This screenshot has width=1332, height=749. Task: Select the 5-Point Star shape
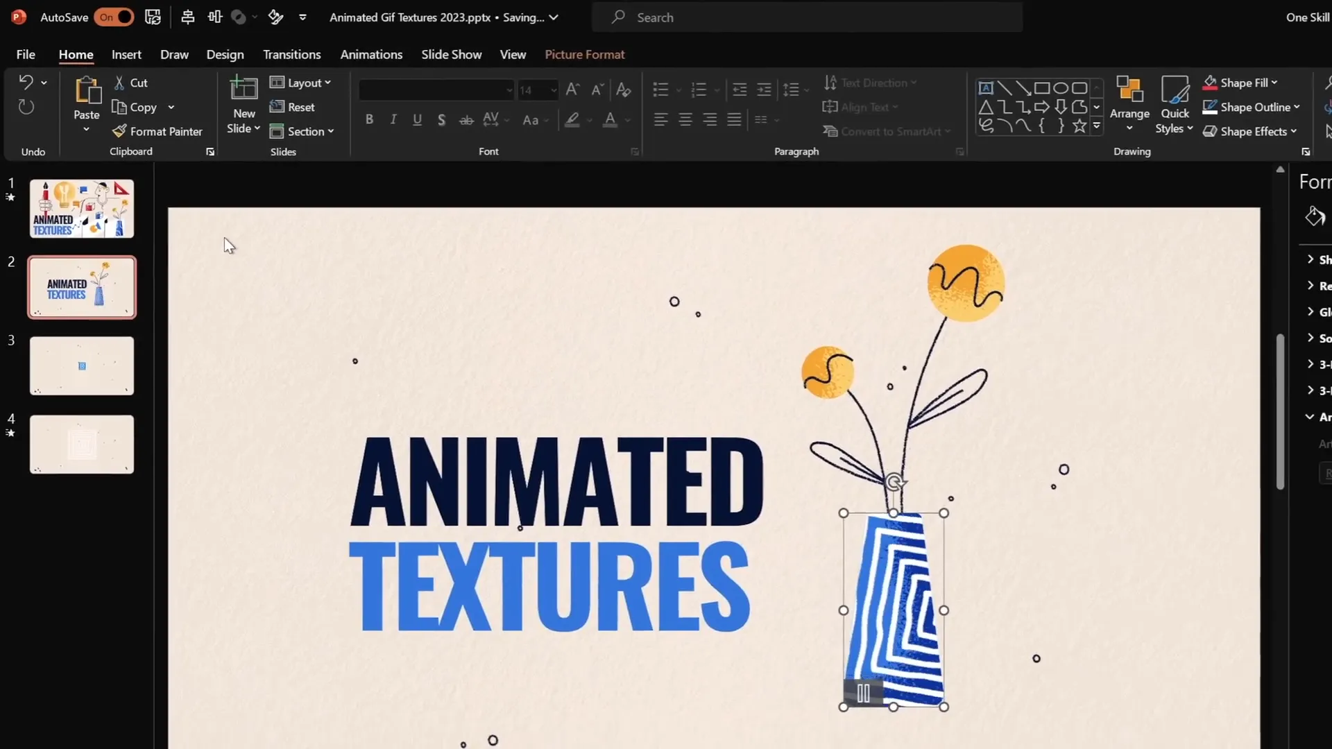click(1079, 126)
